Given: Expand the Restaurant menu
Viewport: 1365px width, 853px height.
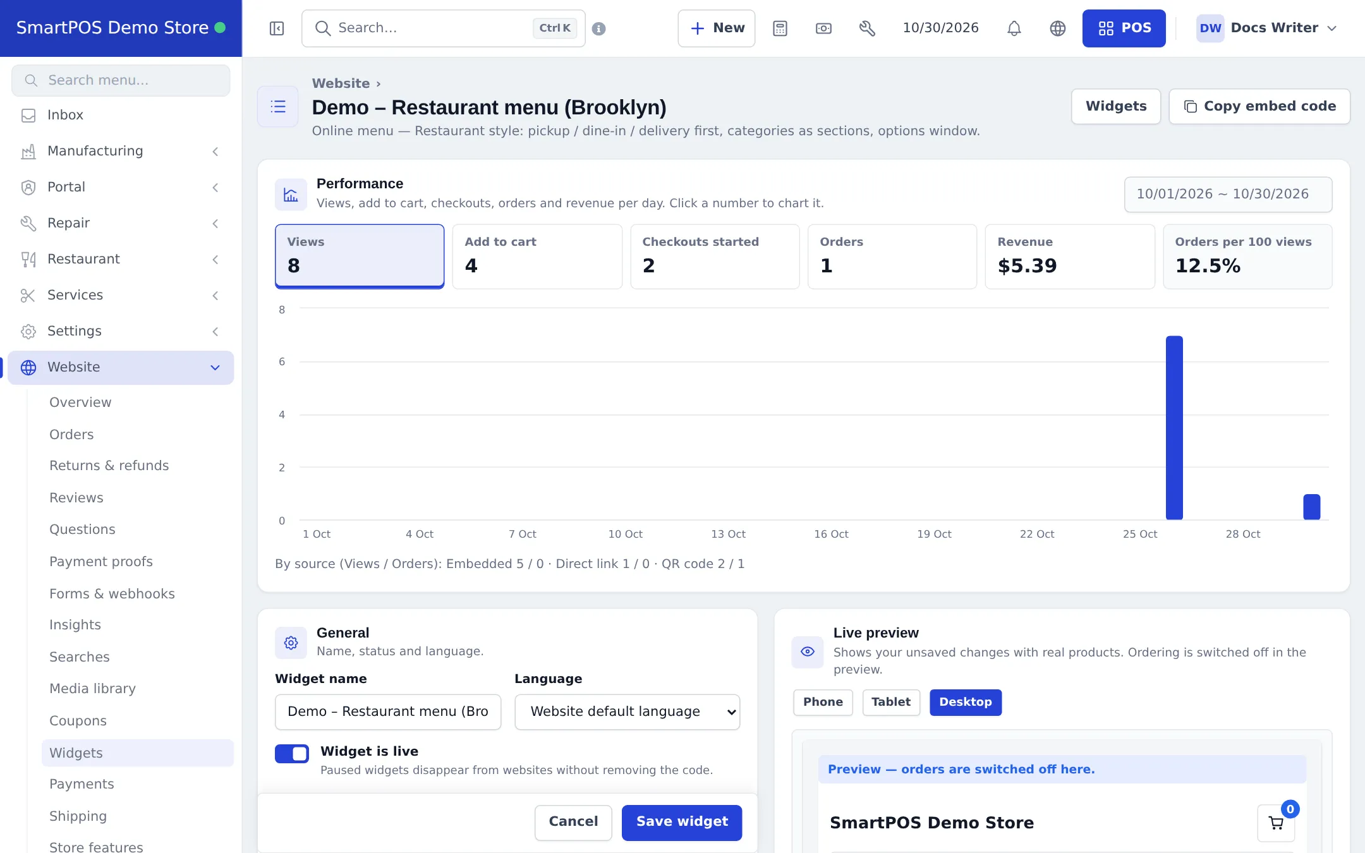Looking at the screenshot, I should pyautogui.click(x=121, y=259).
